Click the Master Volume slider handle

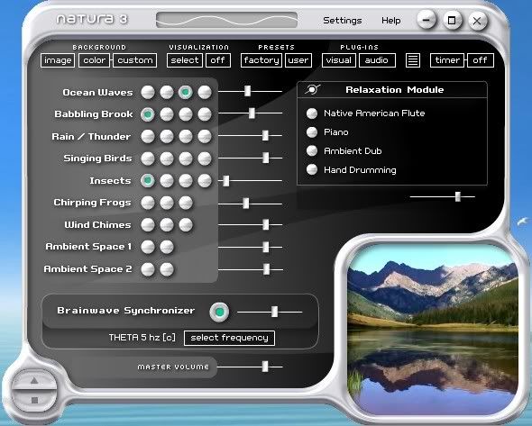coord(265,367)
